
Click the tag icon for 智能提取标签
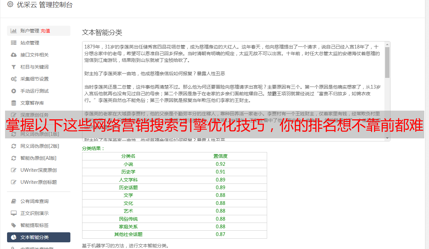tap(14, 225)
